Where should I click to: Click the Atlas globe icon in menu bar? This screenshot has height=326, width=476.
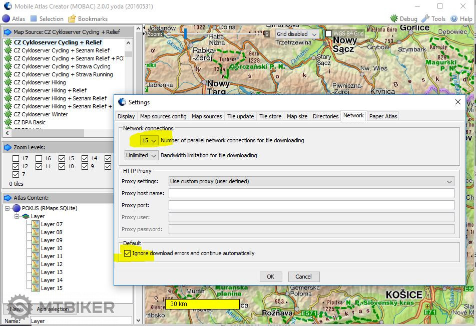click(6, 19)
